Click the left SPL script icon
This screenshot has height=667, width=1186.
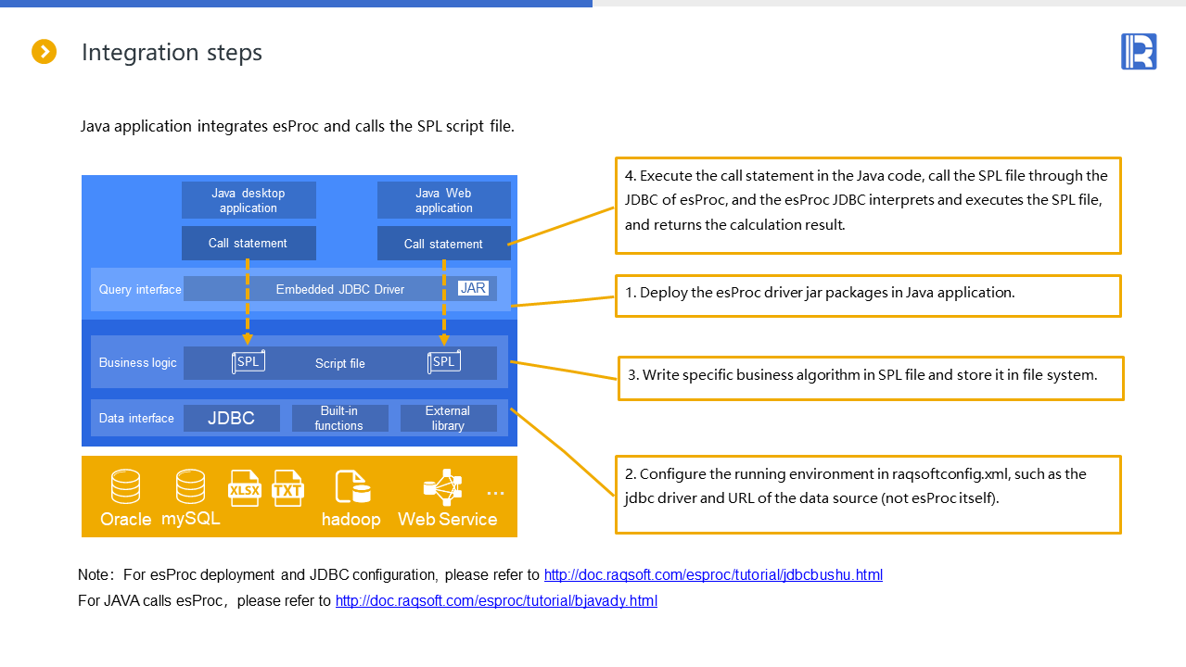tap(248, 362)
